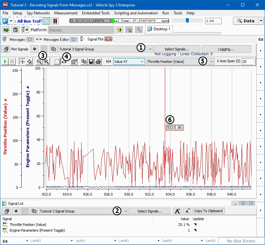The image size is (265, 245).
Task: Open the Value XY dropdown
Action: coord(142,62)
